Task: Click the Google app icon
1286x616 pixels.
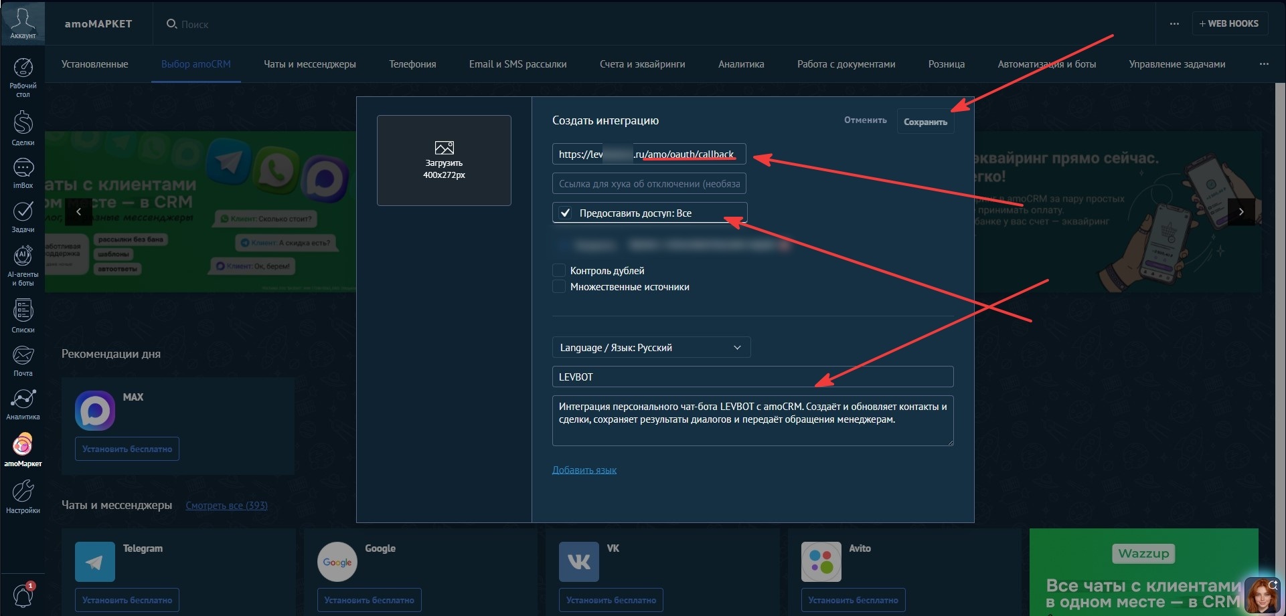Action: point(337,562)
